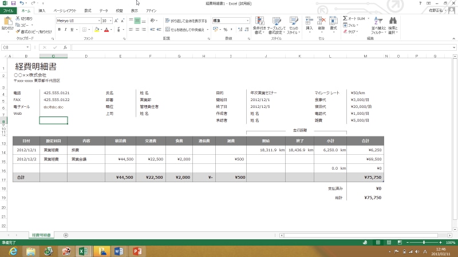Toggle wrap text (折り返して全体を表示する)

[186, 21]
